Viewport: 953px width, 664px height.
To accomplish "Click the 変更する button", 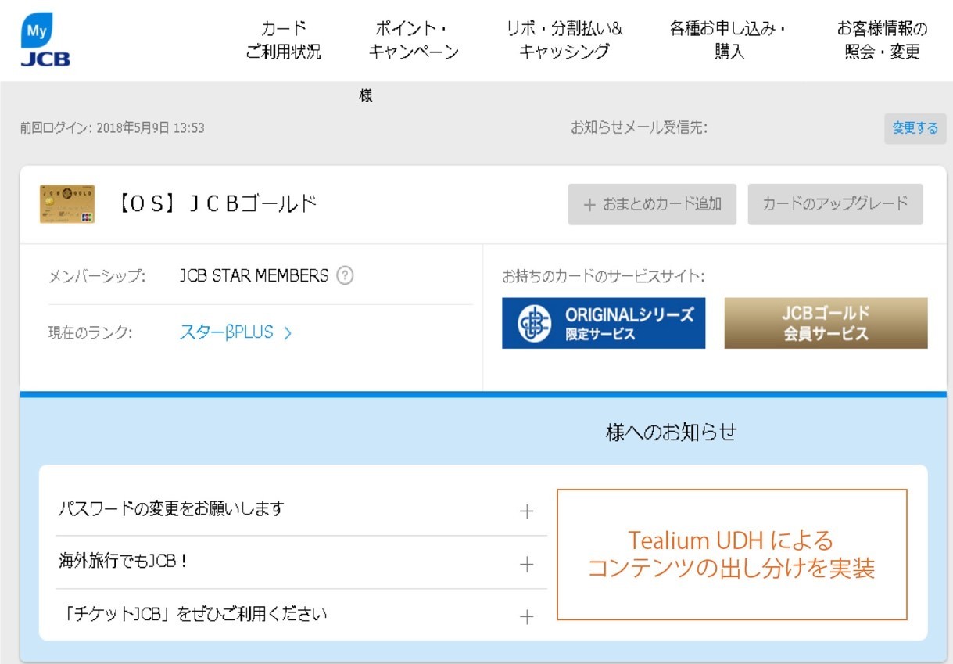I will tap(915, 128).
